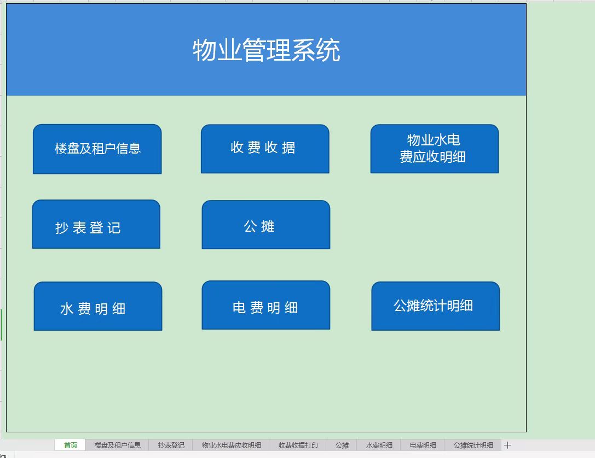Click the 收费收据 button
Screen dimensions: 595x458
(265, 148)
